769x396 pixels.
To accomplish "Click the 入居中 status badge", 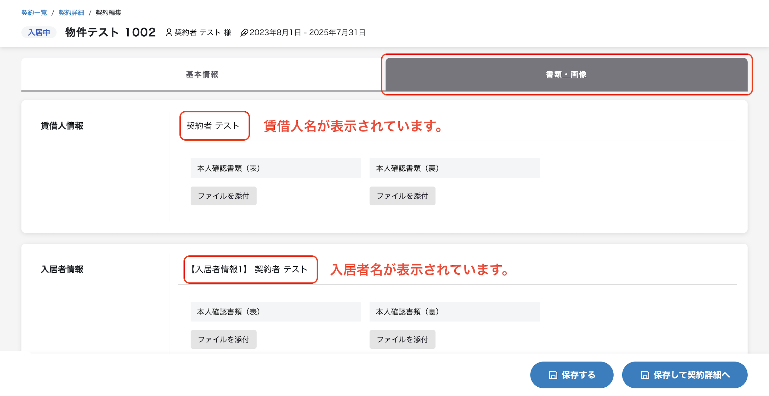I will 39,32.
